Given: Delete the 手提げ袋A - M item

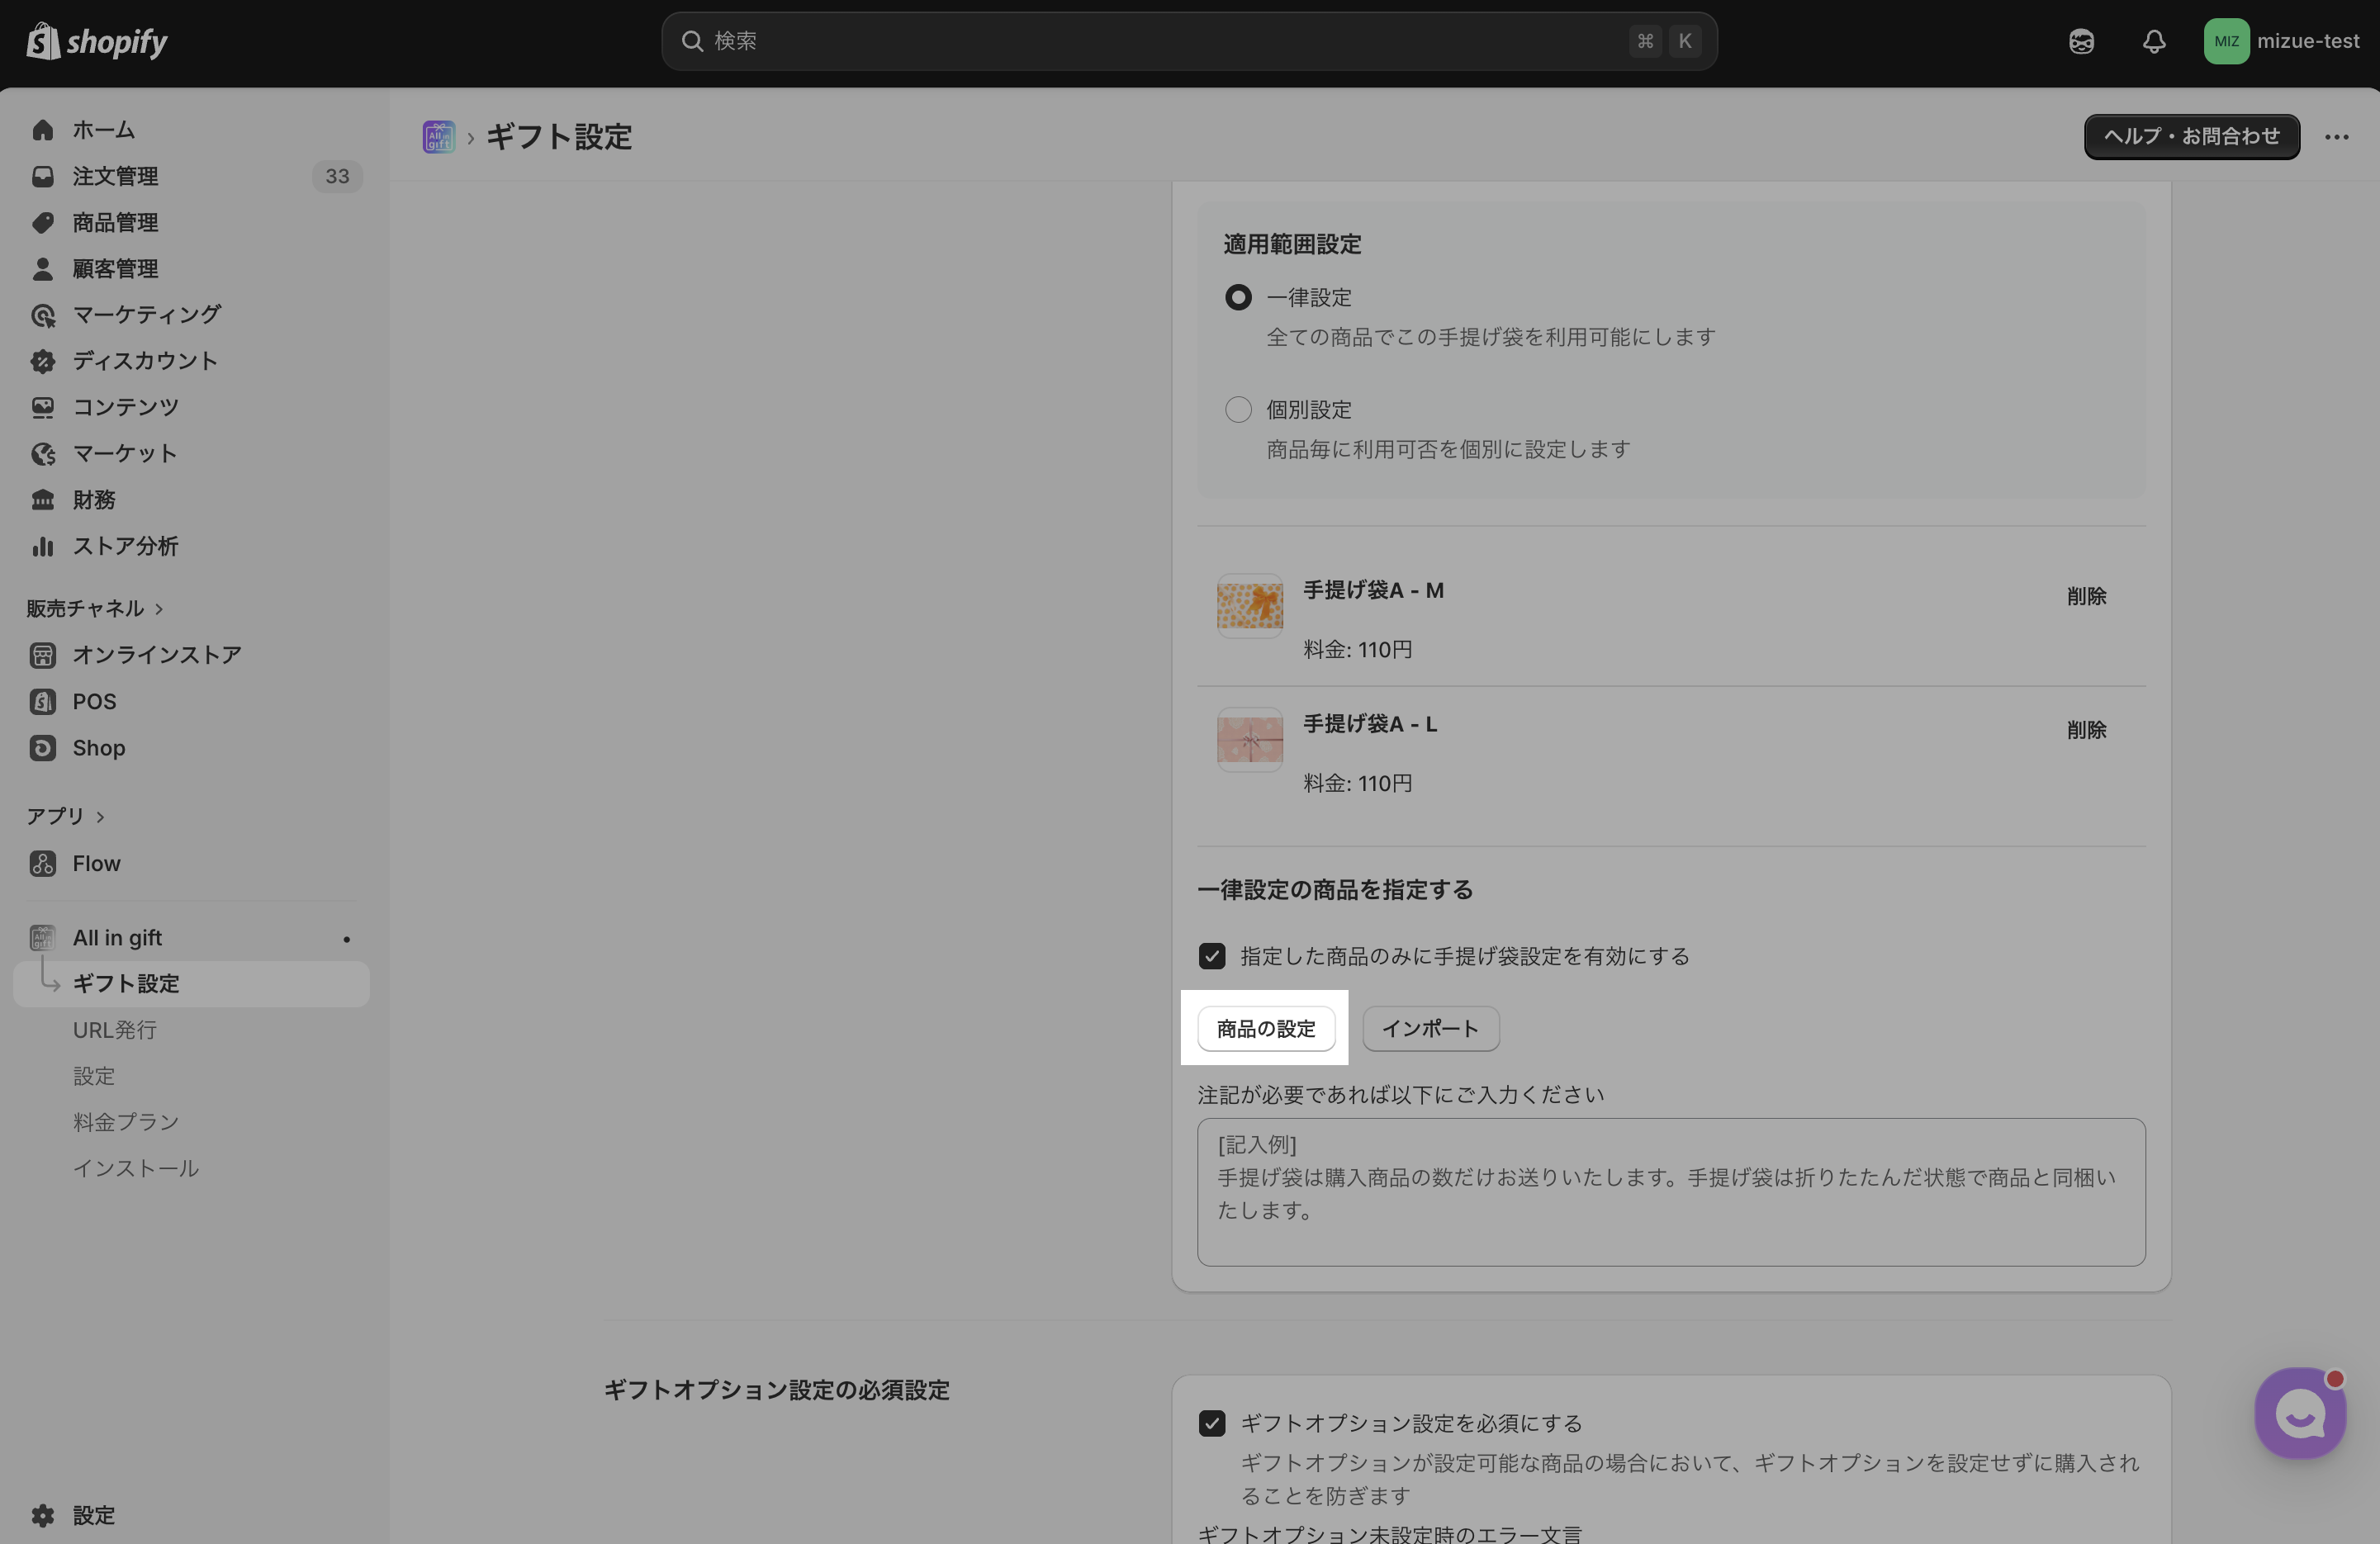Looking at the screenshot, I should tap(2086, 596).
